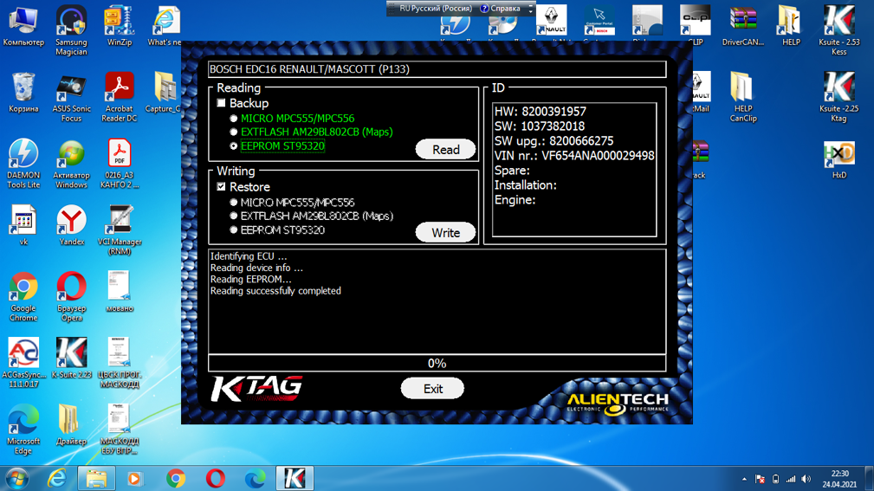Image resolution: width=874 pixels, height=491 pixels.
Task: Open Браузер Opera desktop icon
Action: 71,296
